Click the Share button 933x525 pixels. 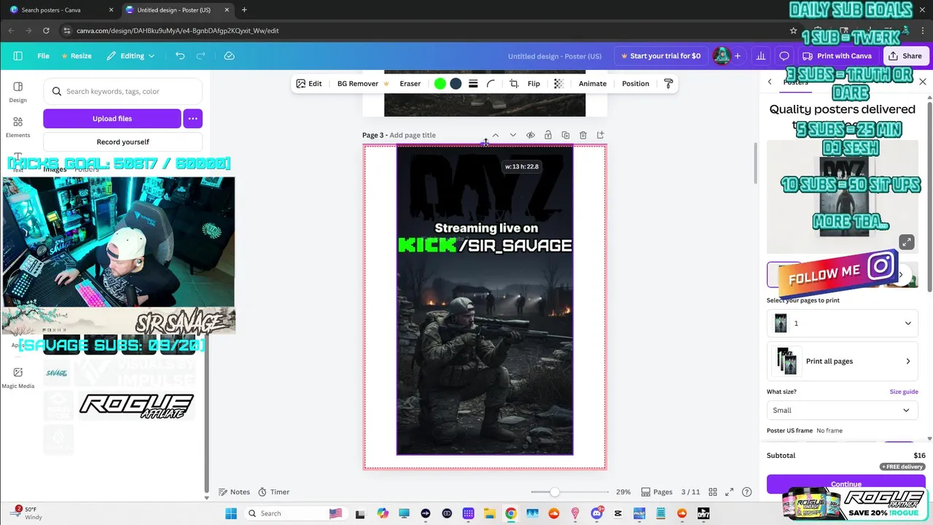(905, 55)
